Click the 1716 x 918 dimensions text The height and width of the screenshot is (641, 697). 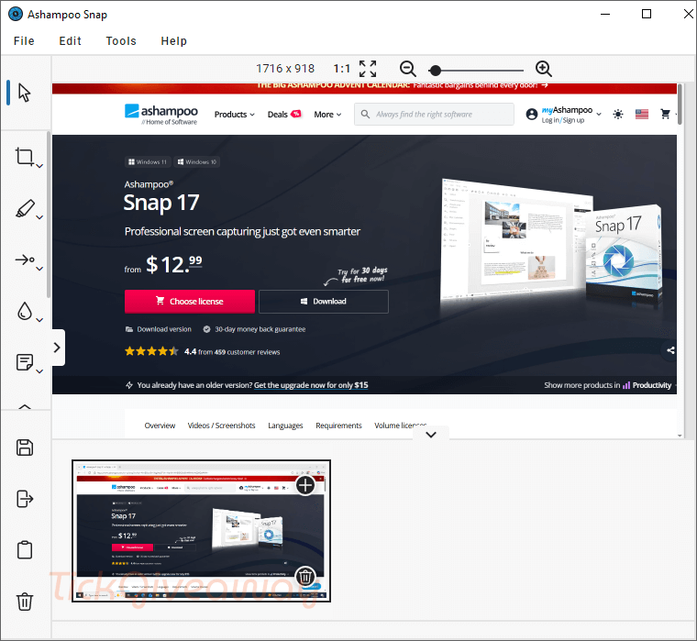pos(285,69)
